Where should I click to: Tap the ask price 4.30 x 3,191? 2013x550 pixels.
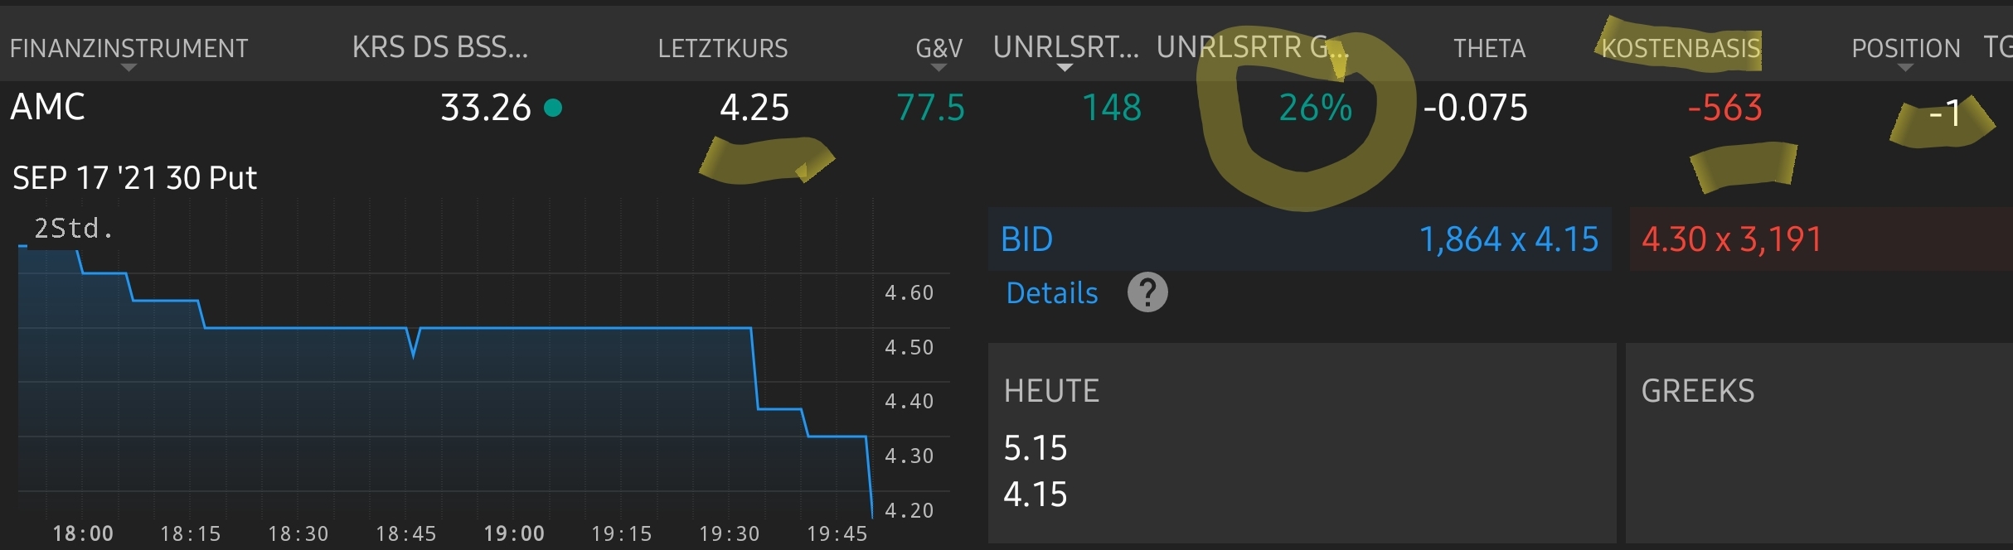pos(1731,239)
